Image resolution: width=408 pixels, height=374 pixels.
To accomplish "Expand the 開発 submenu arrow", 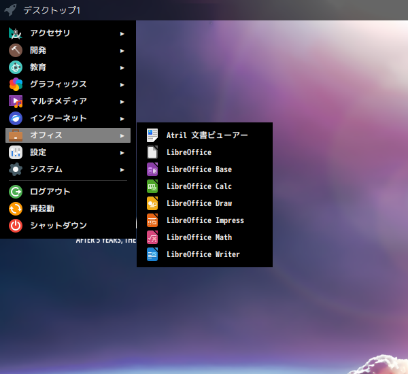I will pyautogui.click(x=122, y=51).
